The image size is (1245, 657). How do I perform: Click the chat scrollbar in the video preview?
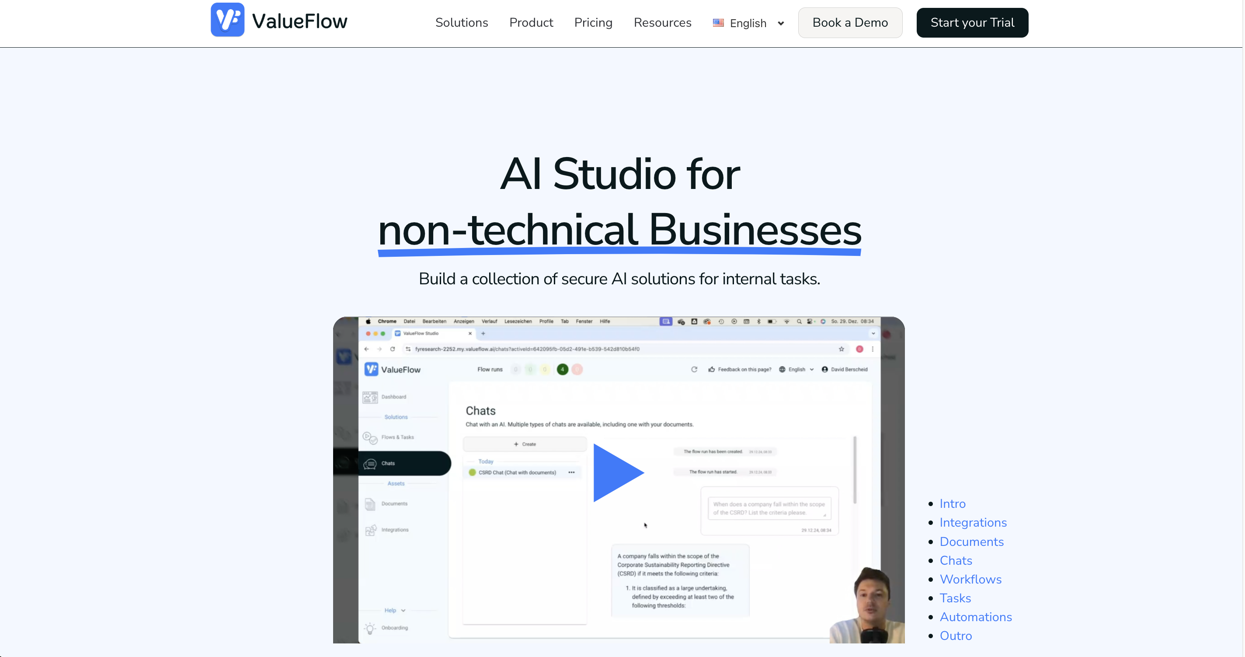(855, 470)
